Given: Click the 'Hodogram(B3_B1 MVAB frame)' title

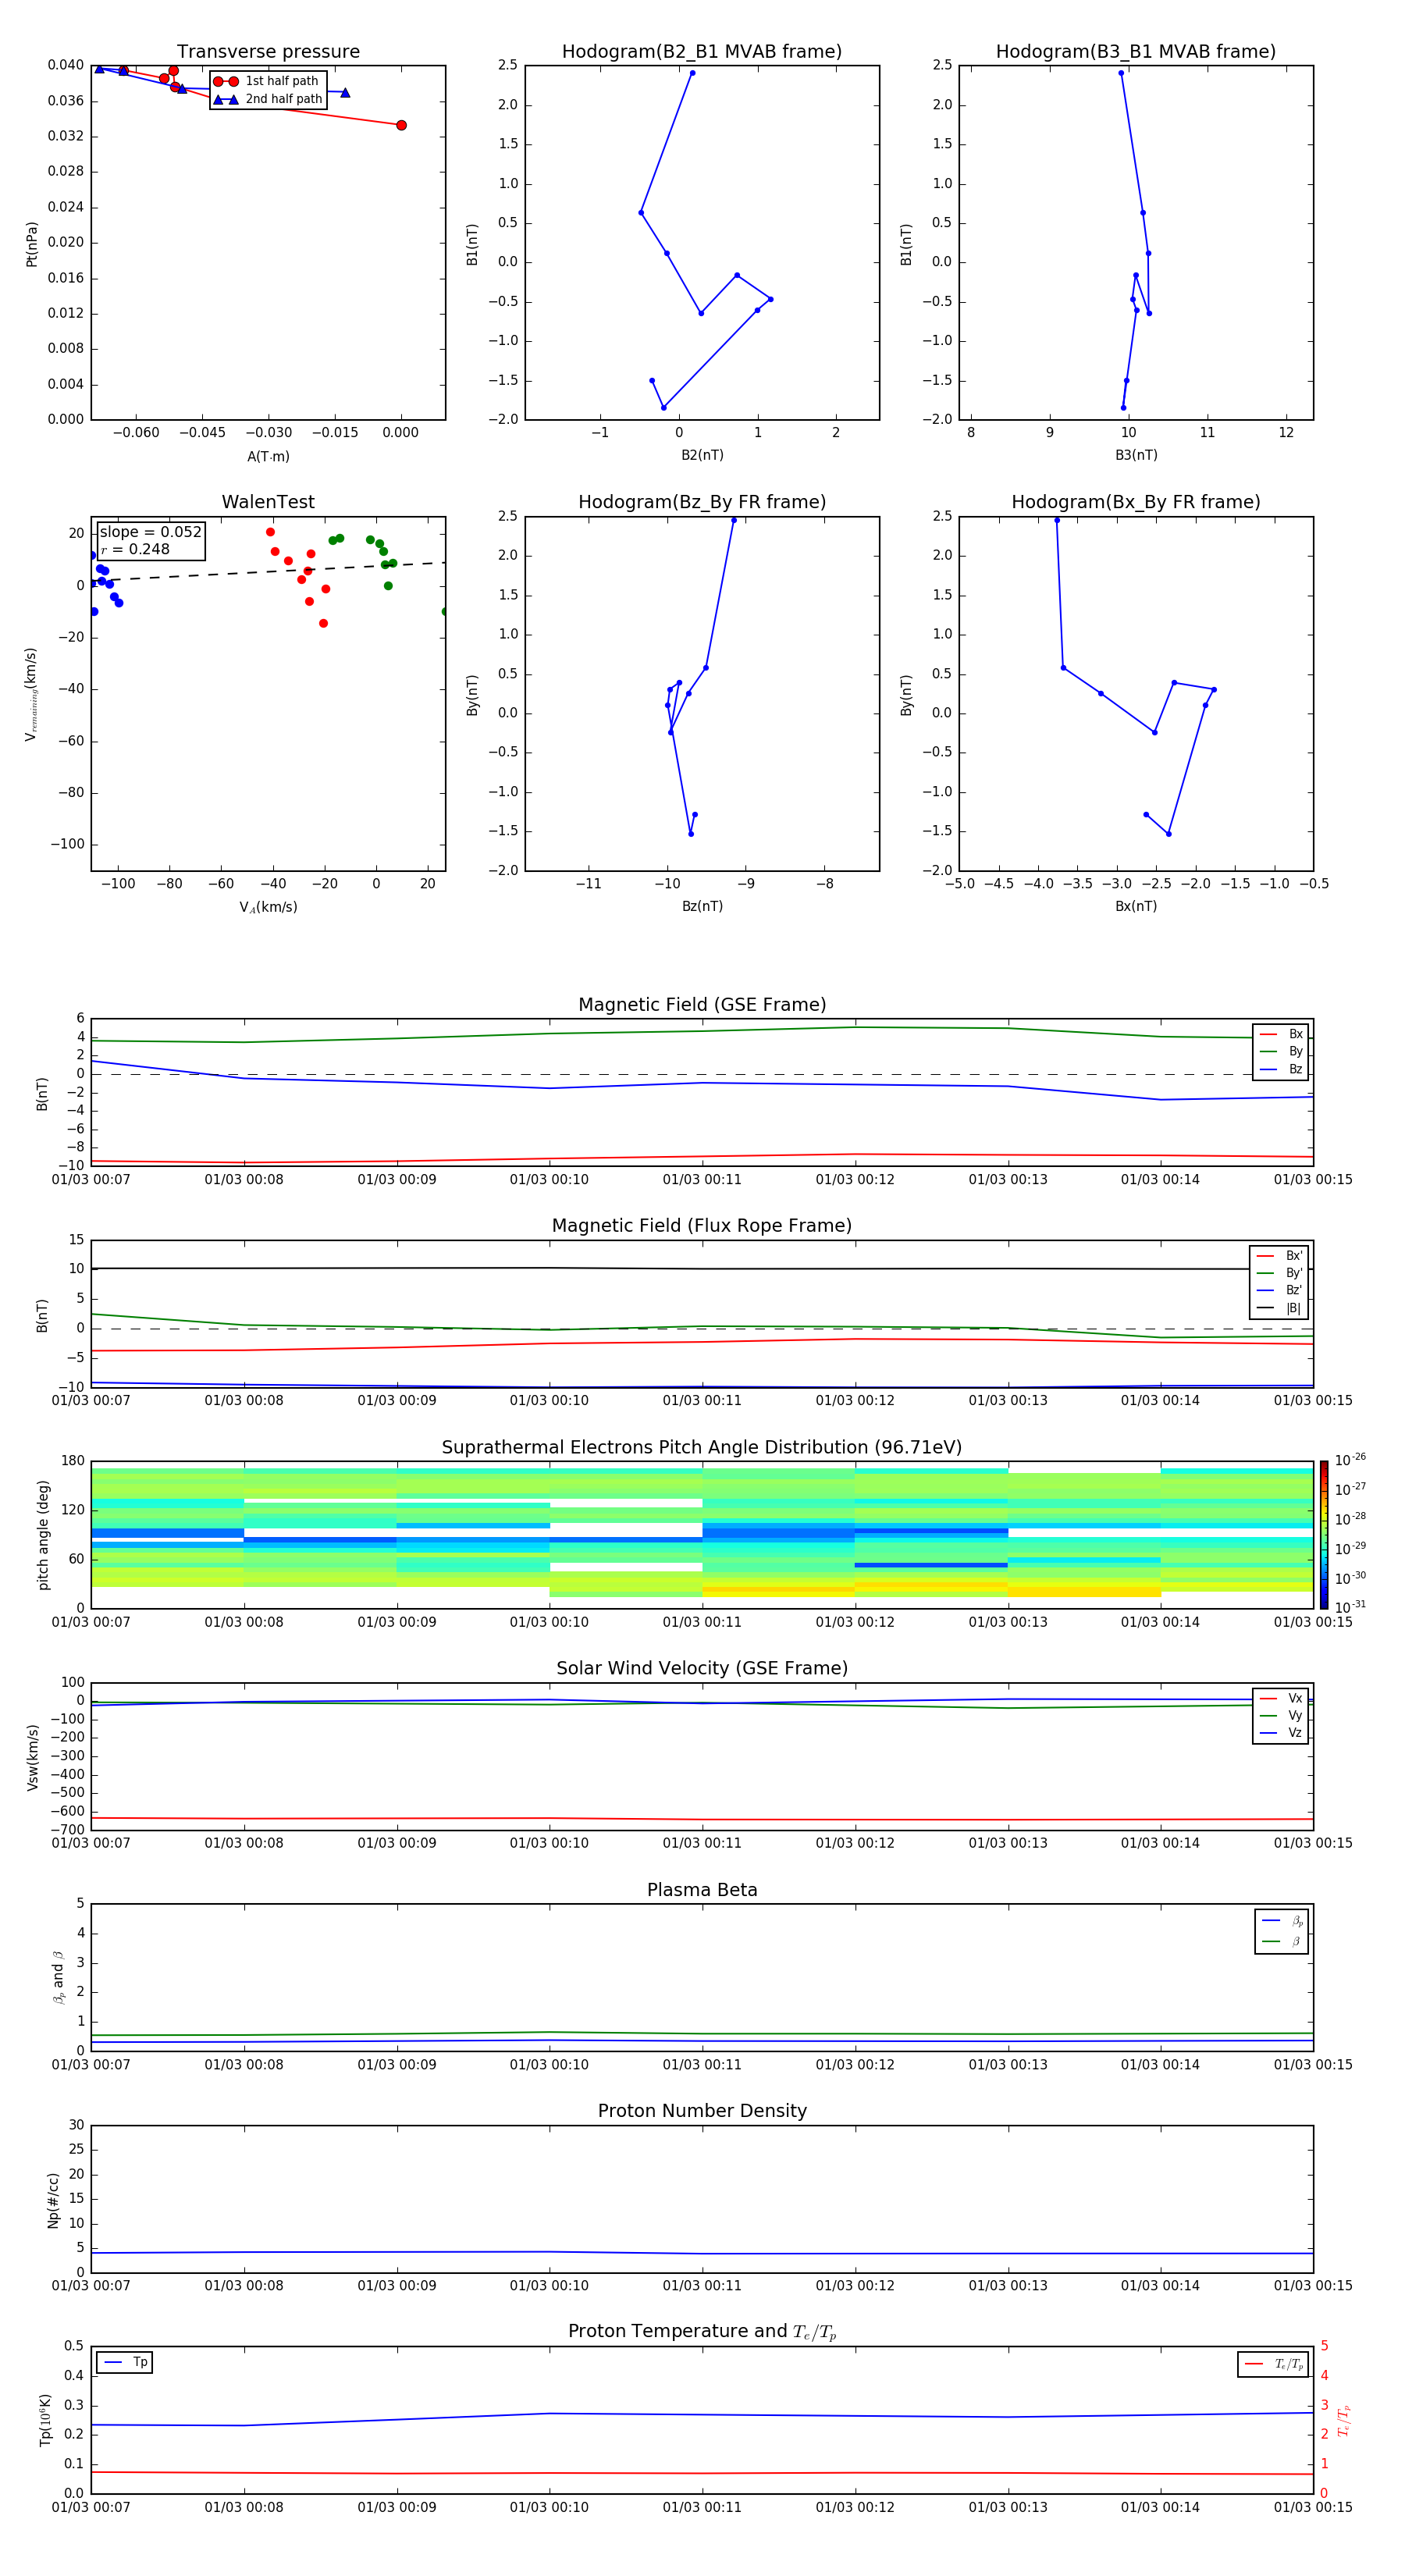Looking at the screenshot, I should (x=1136, y=52).
